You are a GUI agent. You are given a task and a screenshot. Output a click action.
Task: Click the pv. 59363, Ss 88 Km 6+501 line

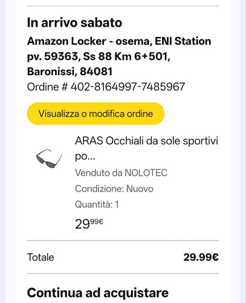(99, 56)
